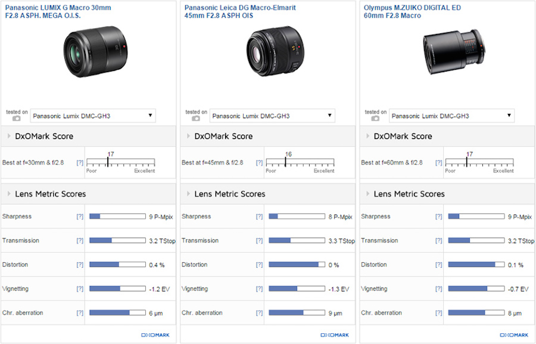Open Olympus M.ZUIKO DIGITAL ED 60mm title link
Viewport: 536px width, 344px height.
[x=412, y=11]
